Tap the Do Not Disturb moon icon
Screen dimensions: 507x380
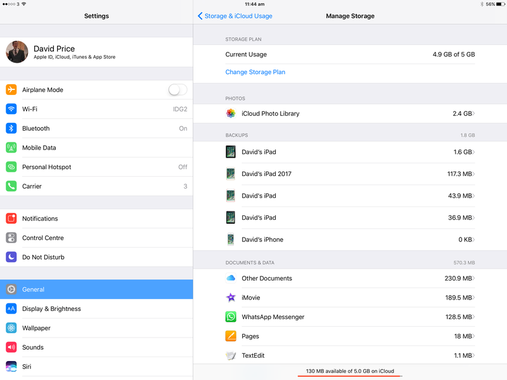(x=11, y=257)
